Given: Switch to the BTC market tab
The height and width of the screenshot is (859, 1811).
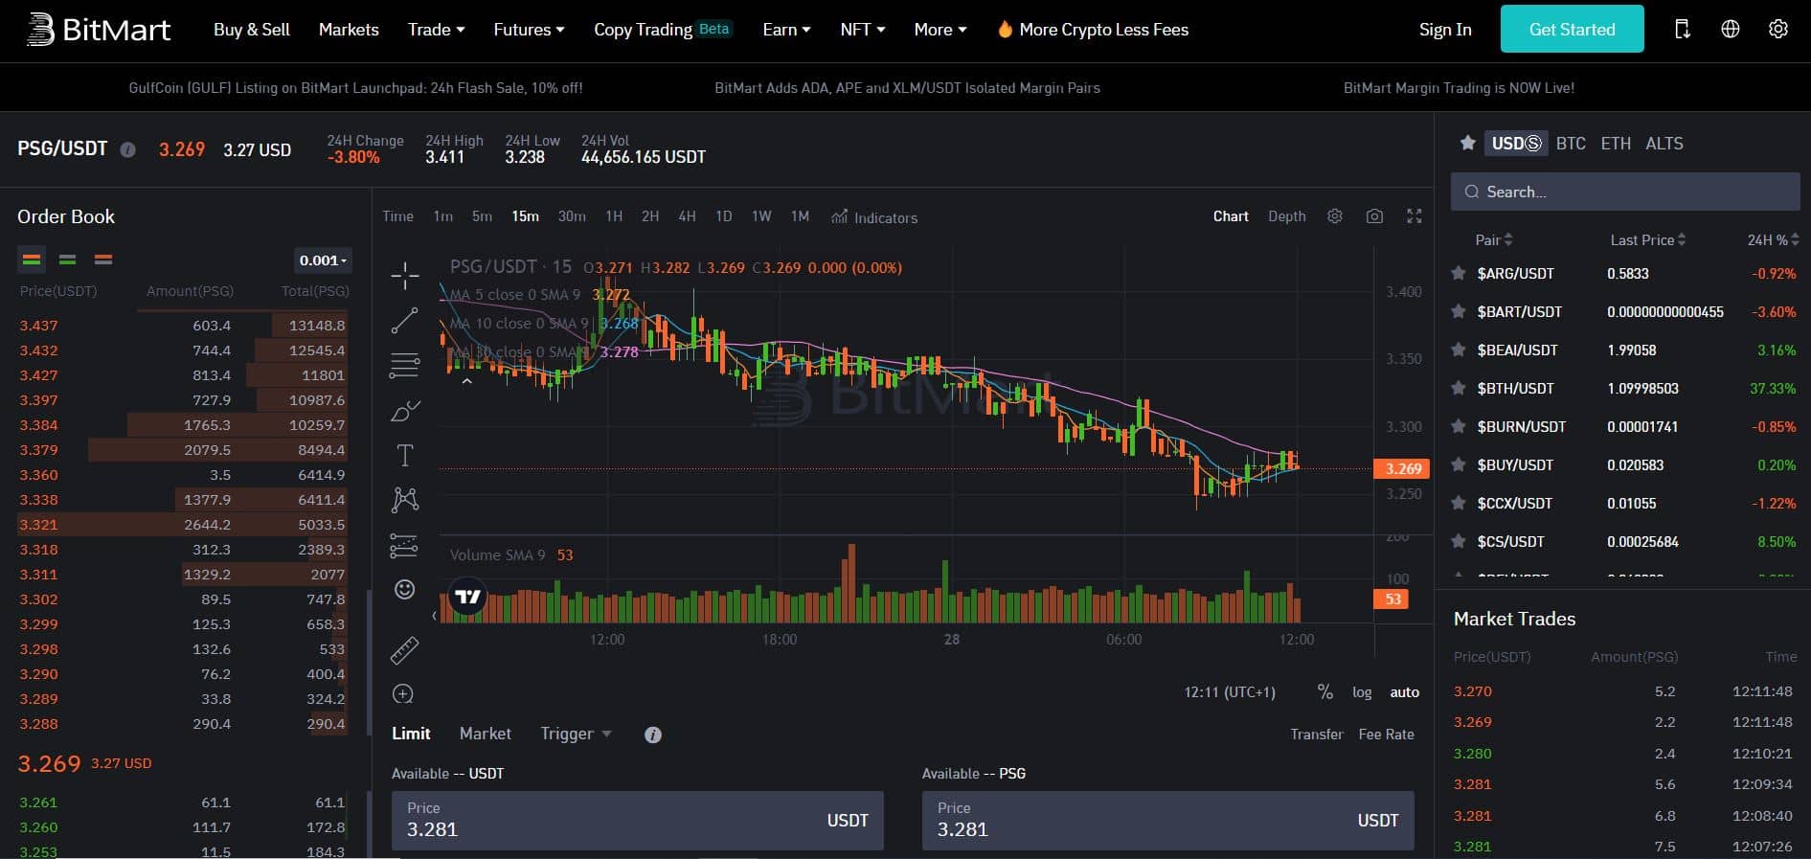Looking at the screenshot, I should 1571,144.
